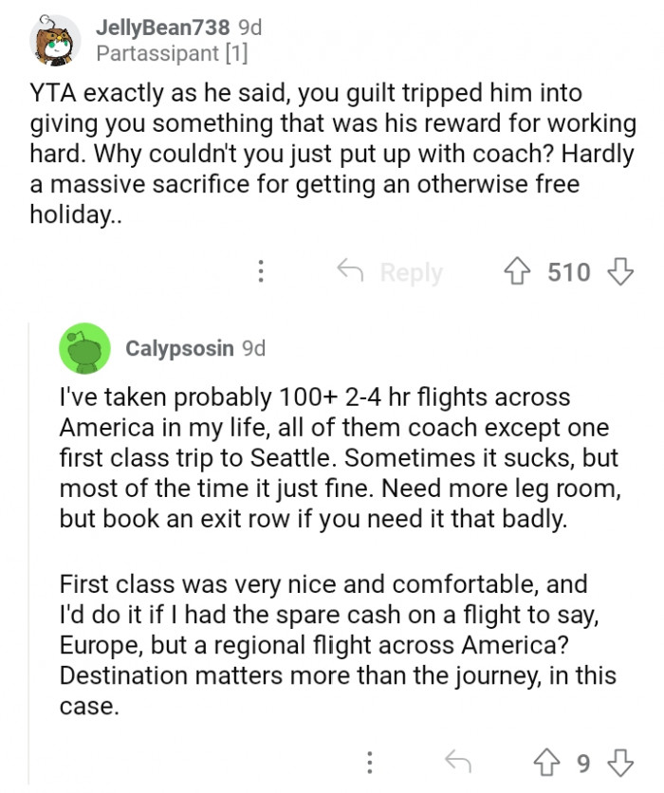Click reply arrow icon under Calypsosin's comment

[458, 763]
